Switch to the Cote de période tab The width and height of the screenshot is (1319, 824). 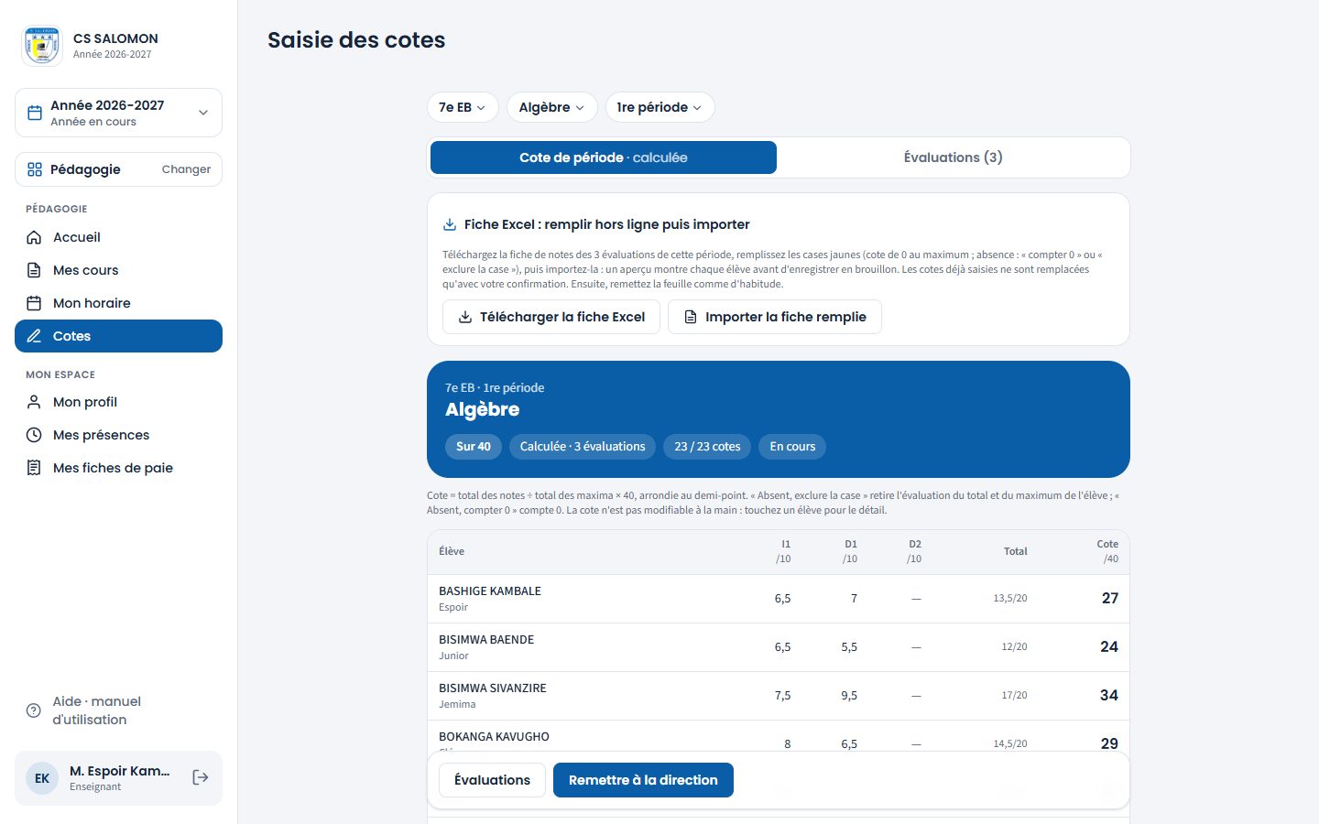point(604,157)
